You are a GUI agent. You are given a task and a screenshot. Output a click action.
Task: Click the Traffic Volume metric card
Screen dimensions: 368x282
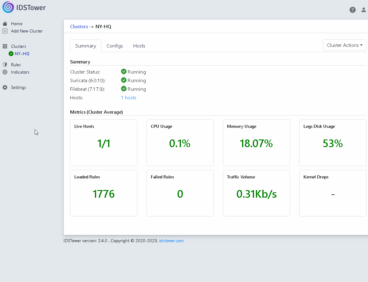(256, 193)
